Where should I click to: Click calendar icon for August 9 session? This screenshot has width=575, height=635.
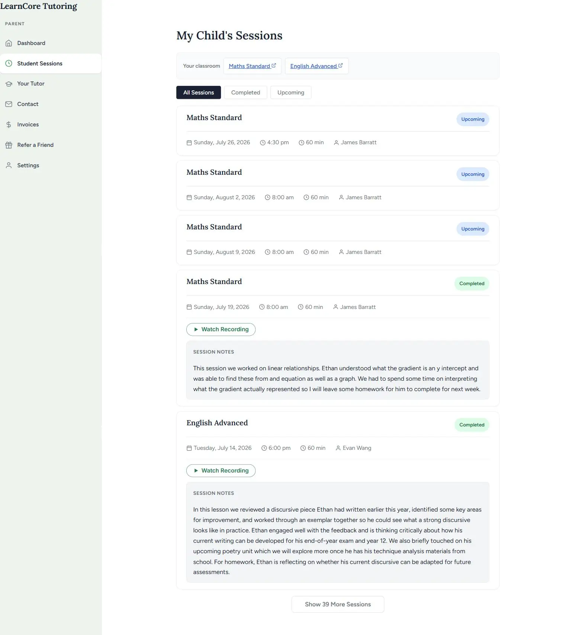pos(189,252)
